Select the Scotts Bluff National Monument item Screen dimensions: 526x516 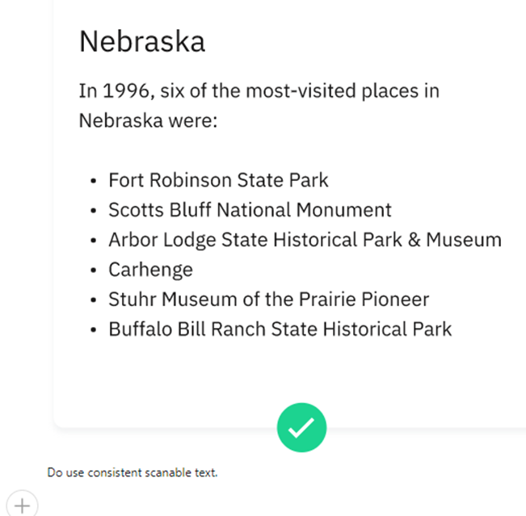pyautogui.click(x=250, y=210)
